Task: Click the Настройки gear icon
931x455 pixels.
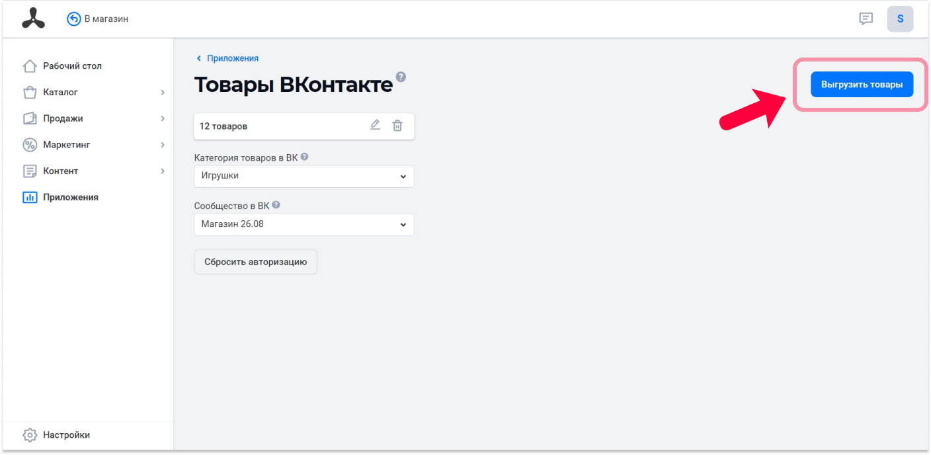Action: 30,435
